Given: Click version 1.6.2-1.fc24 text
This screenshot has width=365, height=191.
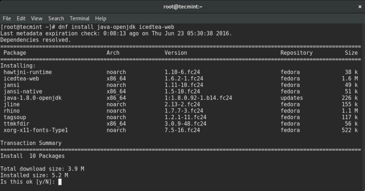Looking at the screenshot, I should coord(184,78).
